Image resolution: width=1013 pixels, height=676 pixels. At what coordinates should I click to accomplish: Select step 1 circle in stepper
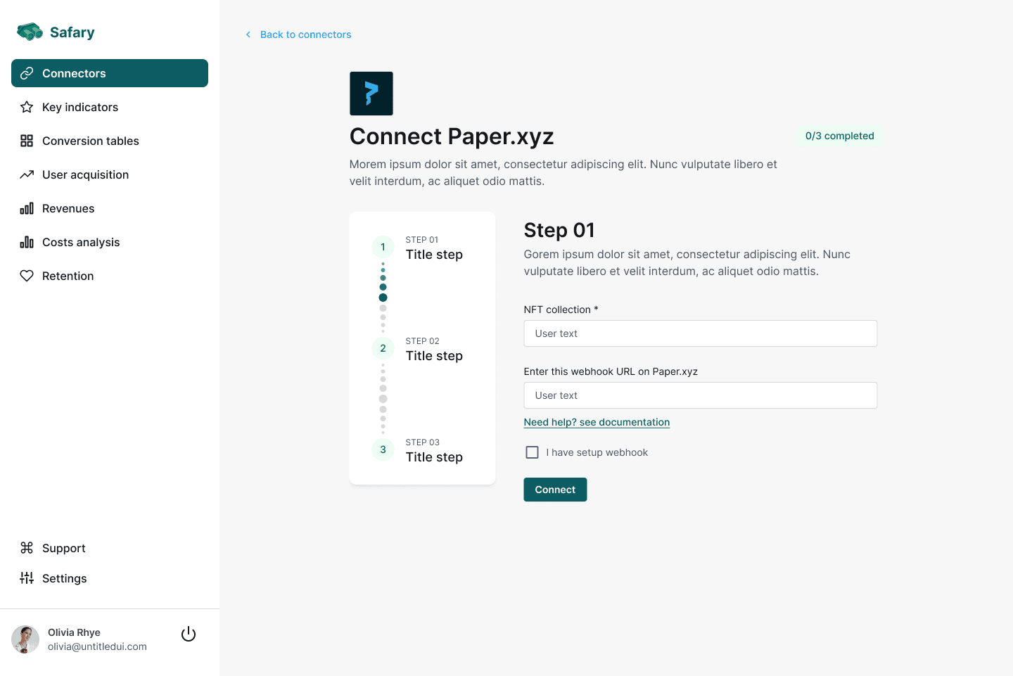coord(383,247)
